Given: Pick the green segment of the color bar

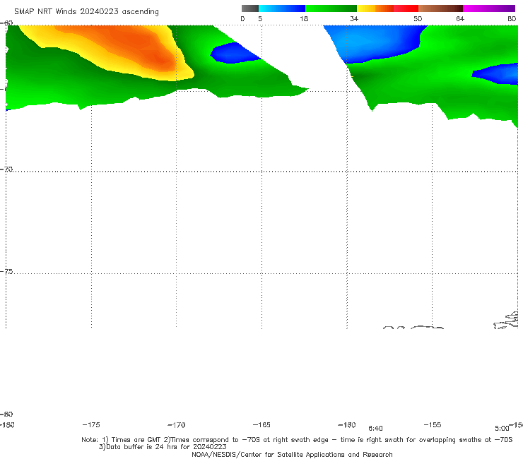Looking at the screenshot, I should [x=331, y=8].
